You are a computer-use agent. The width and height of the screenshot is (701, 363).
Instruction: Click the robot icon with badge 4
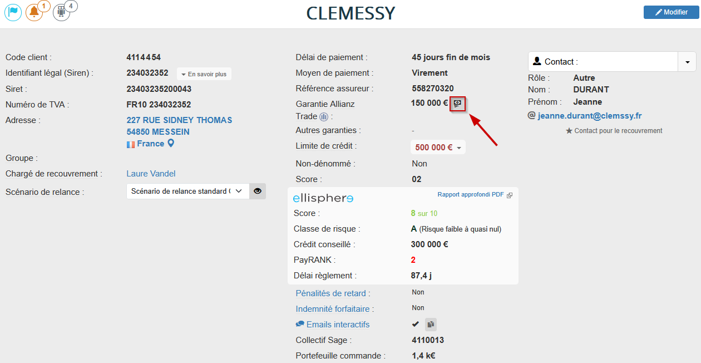[61, 12]
